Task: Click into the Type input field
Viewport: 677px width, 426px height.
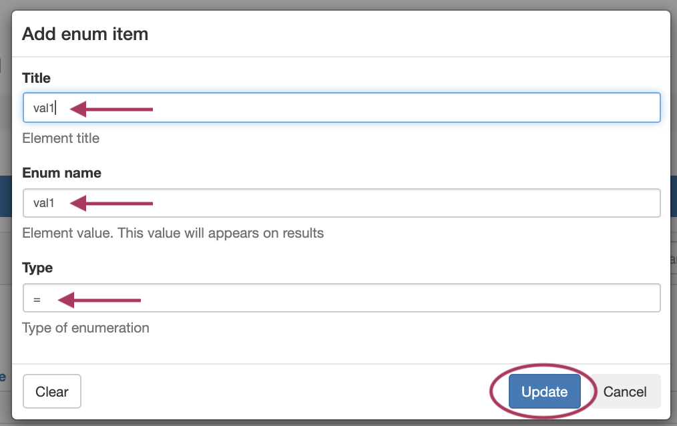Action: pyautogui.click(x=401, y=298)
